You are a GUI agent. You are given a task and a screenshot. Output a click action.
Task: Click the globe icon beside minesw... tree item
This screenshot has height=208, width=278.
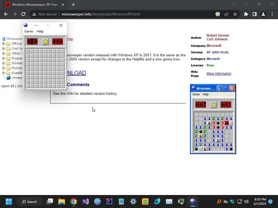tap(8, 78)
